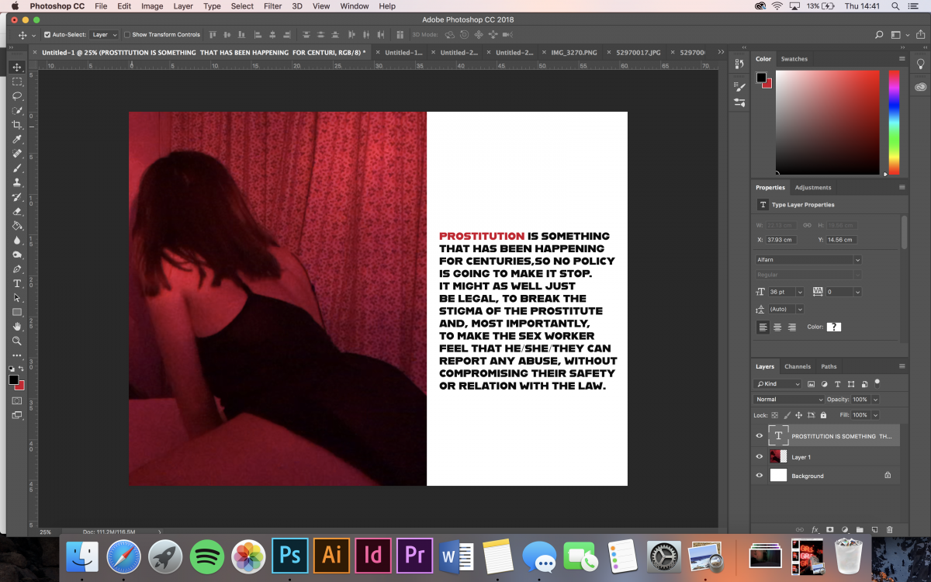Open the Alfarn font family dropdown
The width and height of the screenshot is (931, 582).
click(x=808, y=260)
